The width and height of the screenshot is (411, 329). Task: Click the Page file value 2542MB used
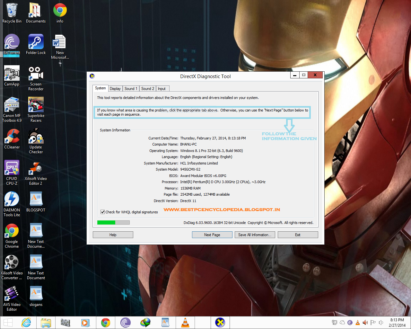pos(205,194)
